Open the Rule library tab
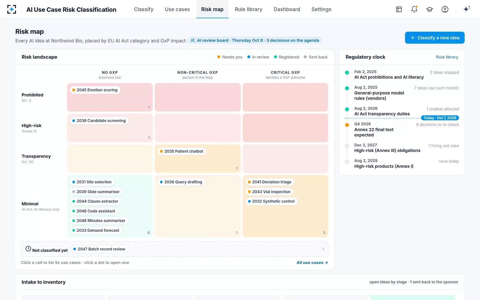This screenshot has height=300, width=480. coord(248,9)
